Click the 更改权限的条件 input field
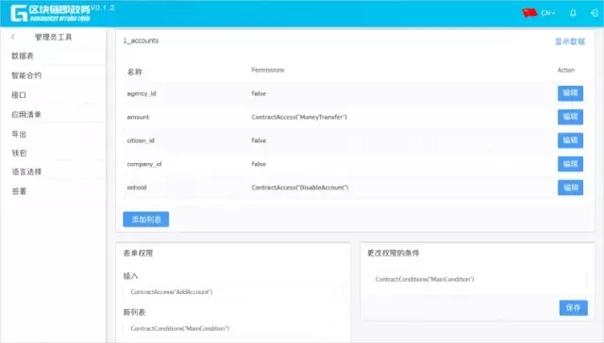Image resolution: width=604 pixels, height=343 pixels. click(x=478, y=279)
